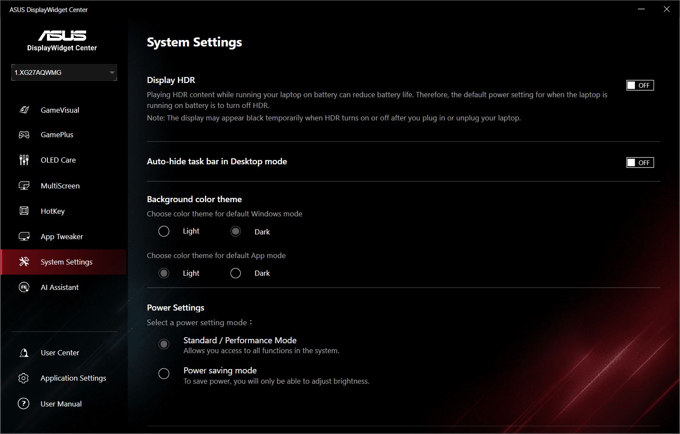This screenshot has width=680, height=434.
Task: Click the User Manual question mark icon
Action: tap(24, 403)
